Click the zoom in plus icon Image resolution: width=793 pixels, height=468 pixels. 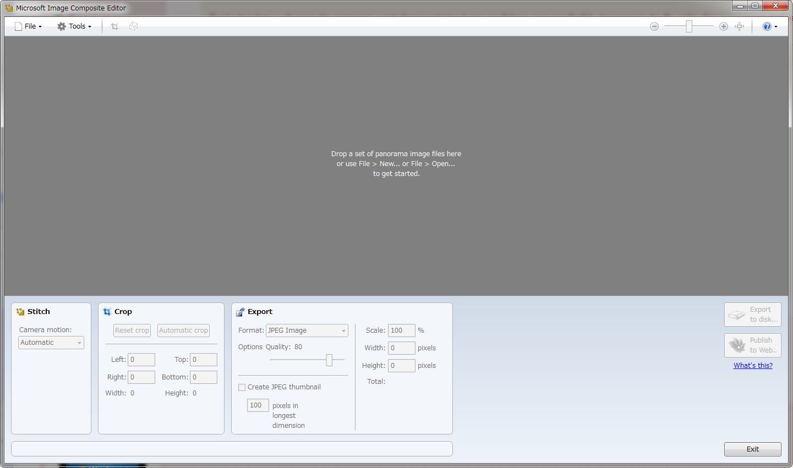click(724, 26)
